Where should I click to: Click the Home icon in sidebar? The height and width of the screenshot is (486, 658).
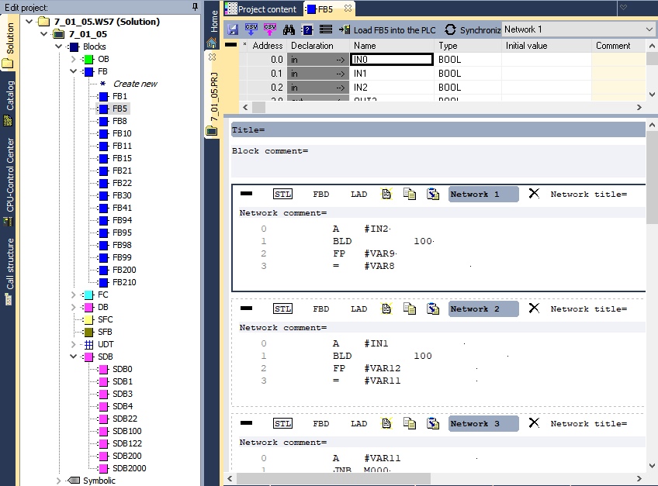click(x=212, y=43)
